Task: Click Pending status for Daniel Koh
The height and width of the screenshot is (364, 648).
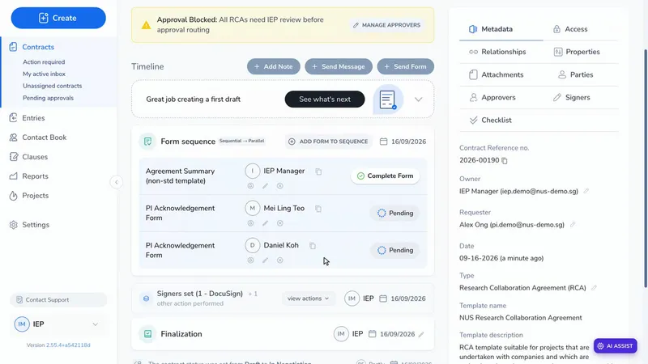Action: (x=395, y=250)
